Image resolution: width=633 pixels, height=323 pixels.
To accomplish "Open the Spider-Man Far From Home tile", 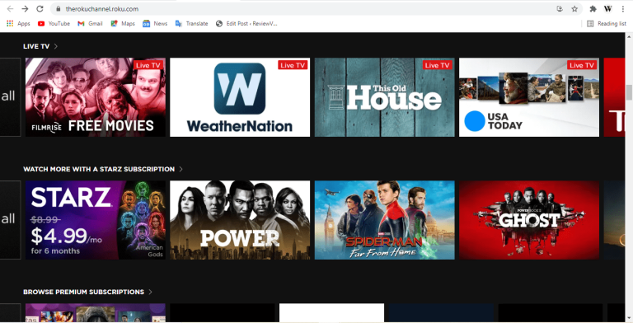I will click(x=384, y=220).
